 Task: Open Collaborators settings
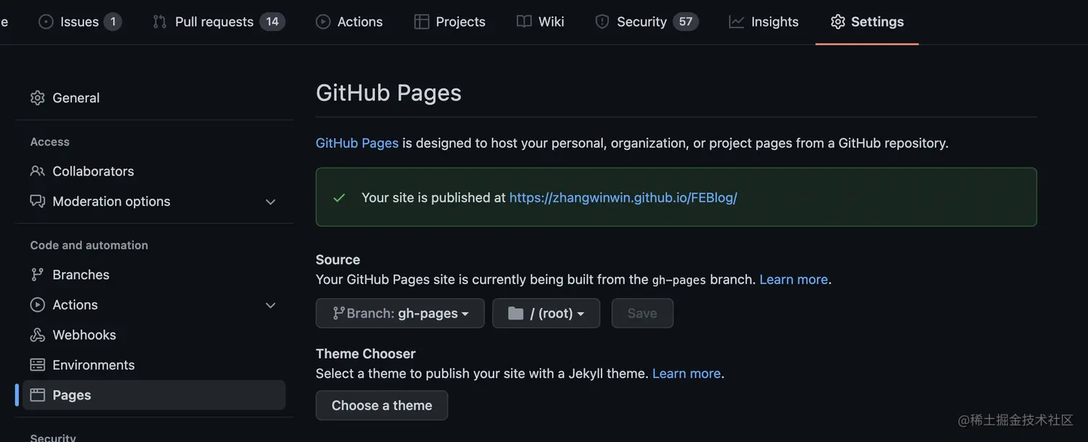click(x=154, y=171)
